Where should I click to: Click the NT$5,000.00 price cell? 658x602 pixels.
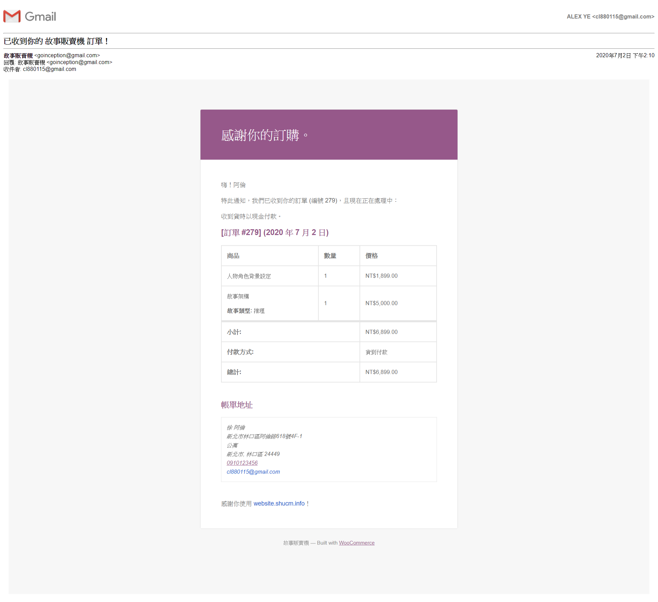[381, 303]
